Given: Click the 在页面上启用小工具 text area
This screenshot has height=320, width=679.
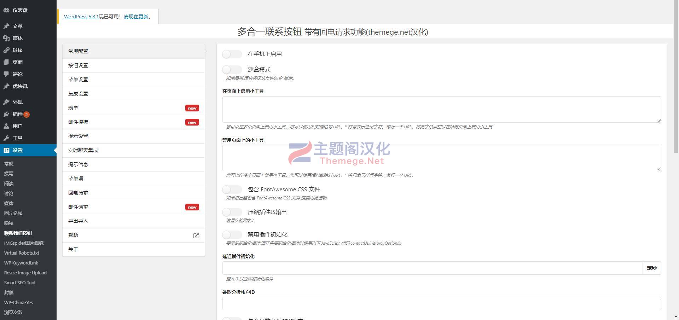Looking at the screenshot, I should click(442, 110).
